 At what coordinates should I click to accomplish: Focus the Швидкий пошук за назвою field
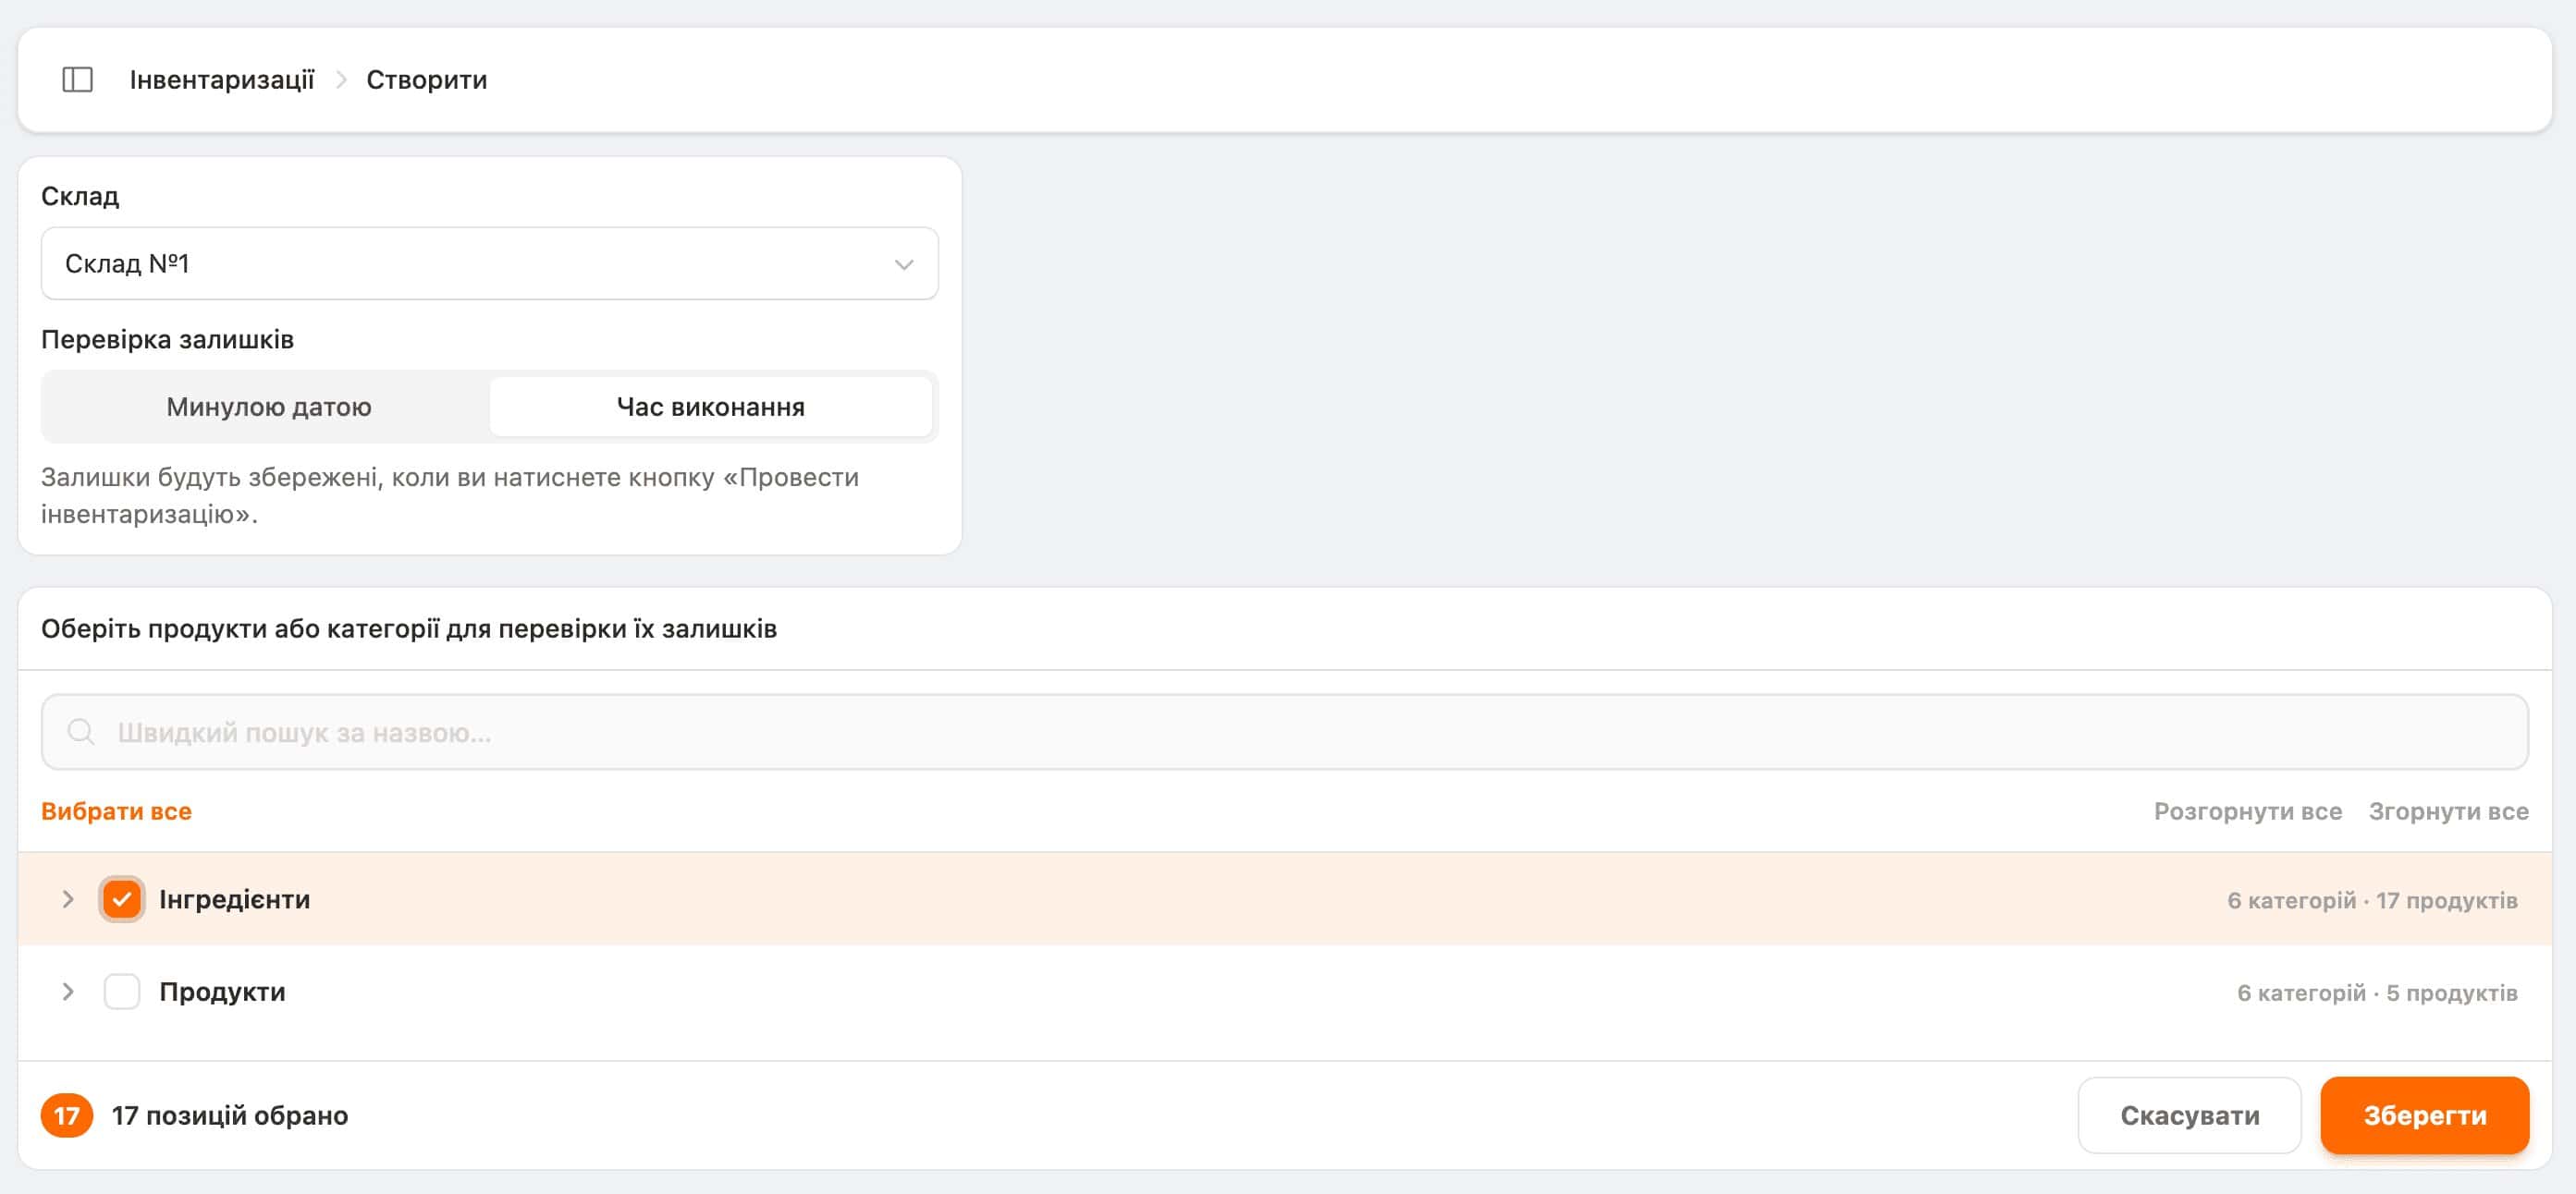tap(1285, 732)
